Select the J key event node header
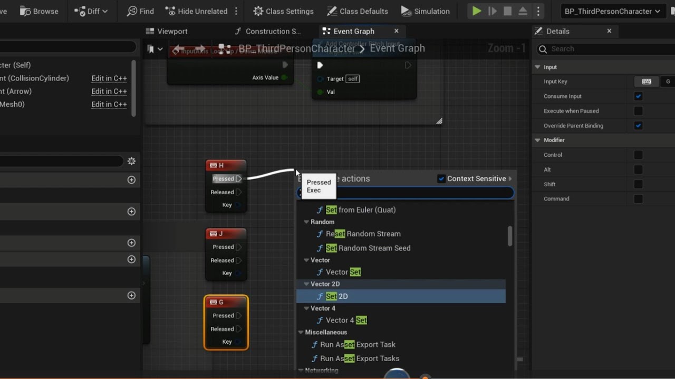This screenshot has width=675, height=379. (226, 234)
